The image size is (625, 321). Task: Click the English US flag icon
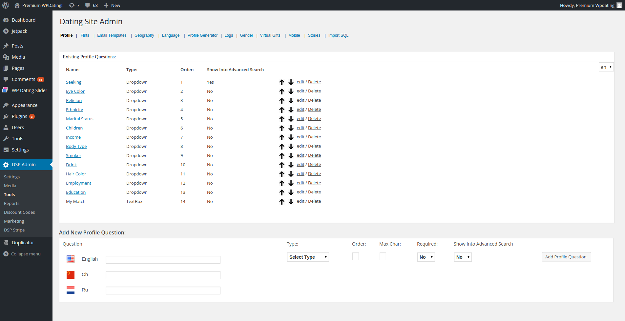[71, 259]
